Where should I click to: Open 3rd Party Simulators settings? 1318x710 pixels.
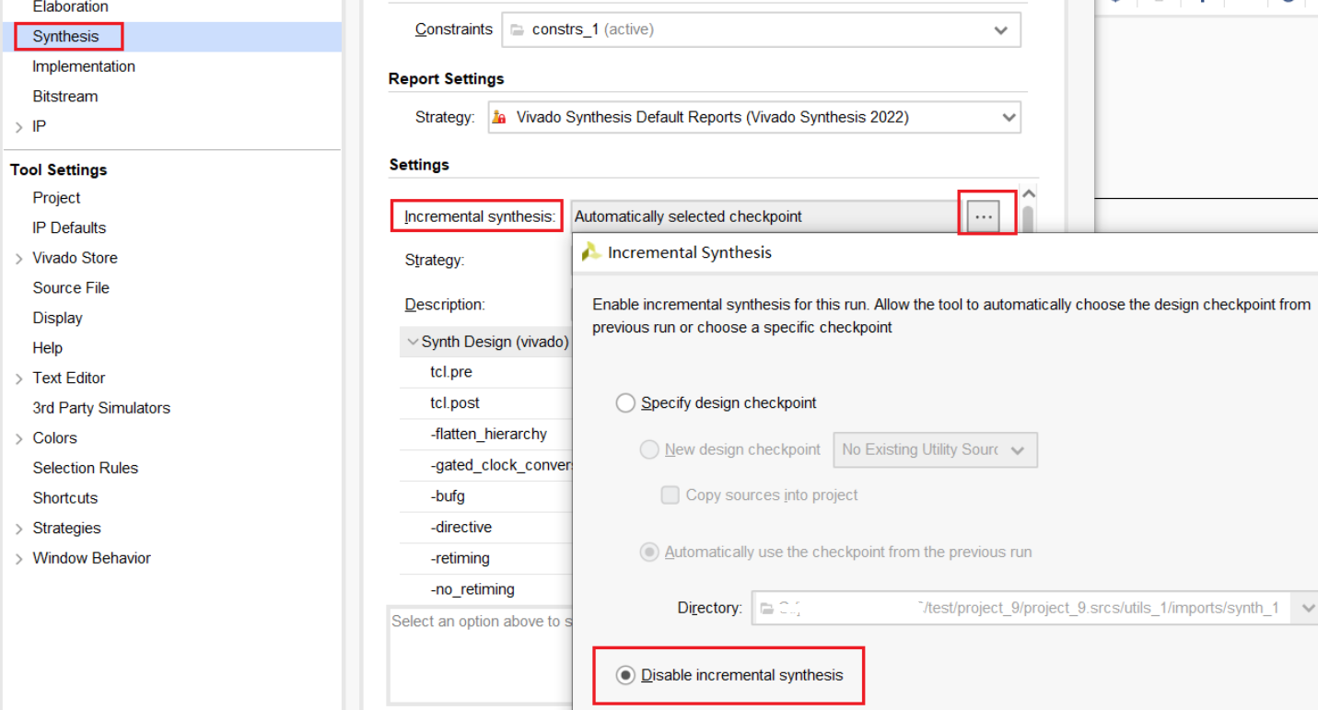coord(101,408)
